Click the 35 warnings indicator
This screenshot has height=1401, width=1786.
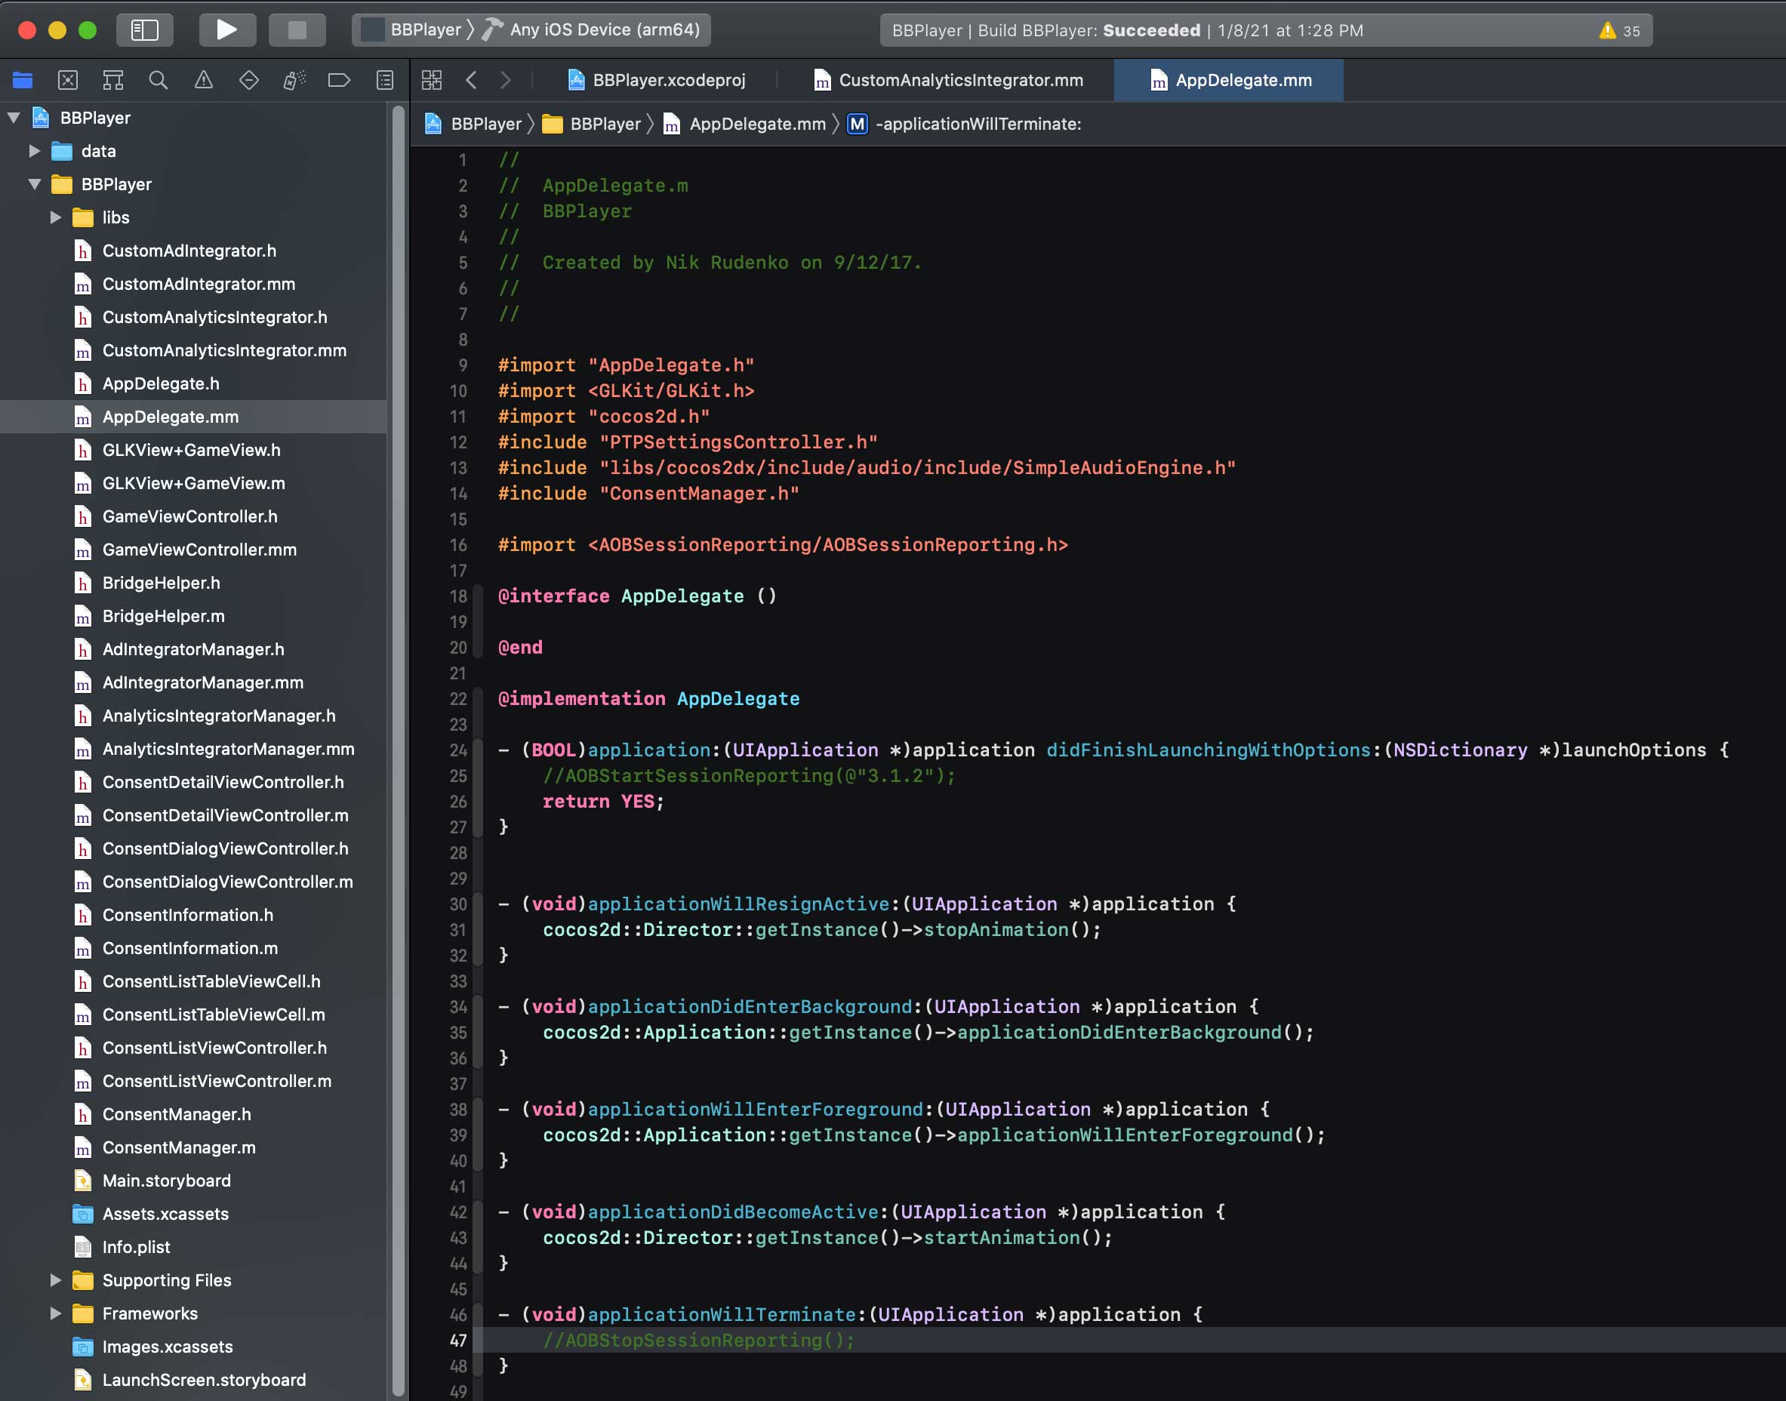coord(1619,30)
